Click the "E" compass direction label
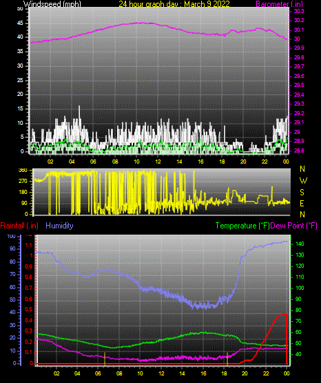This screenshot has width=321, height=383. [x=302, y=203]
